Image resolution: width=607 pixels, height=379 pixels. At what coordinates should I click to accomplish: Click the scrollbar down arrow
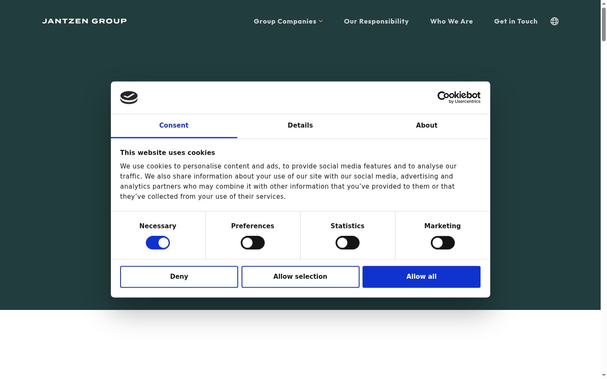coord(604,375)
